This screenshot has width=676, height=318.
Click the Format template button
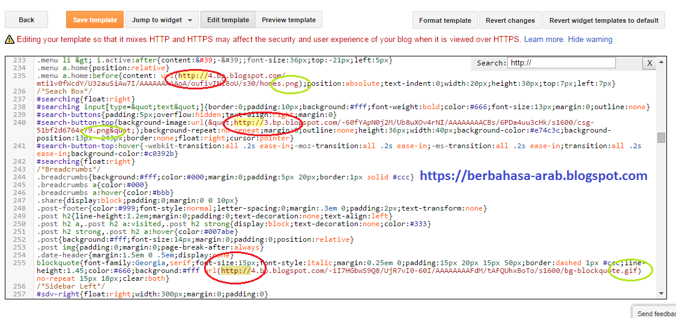click(445, 20)
